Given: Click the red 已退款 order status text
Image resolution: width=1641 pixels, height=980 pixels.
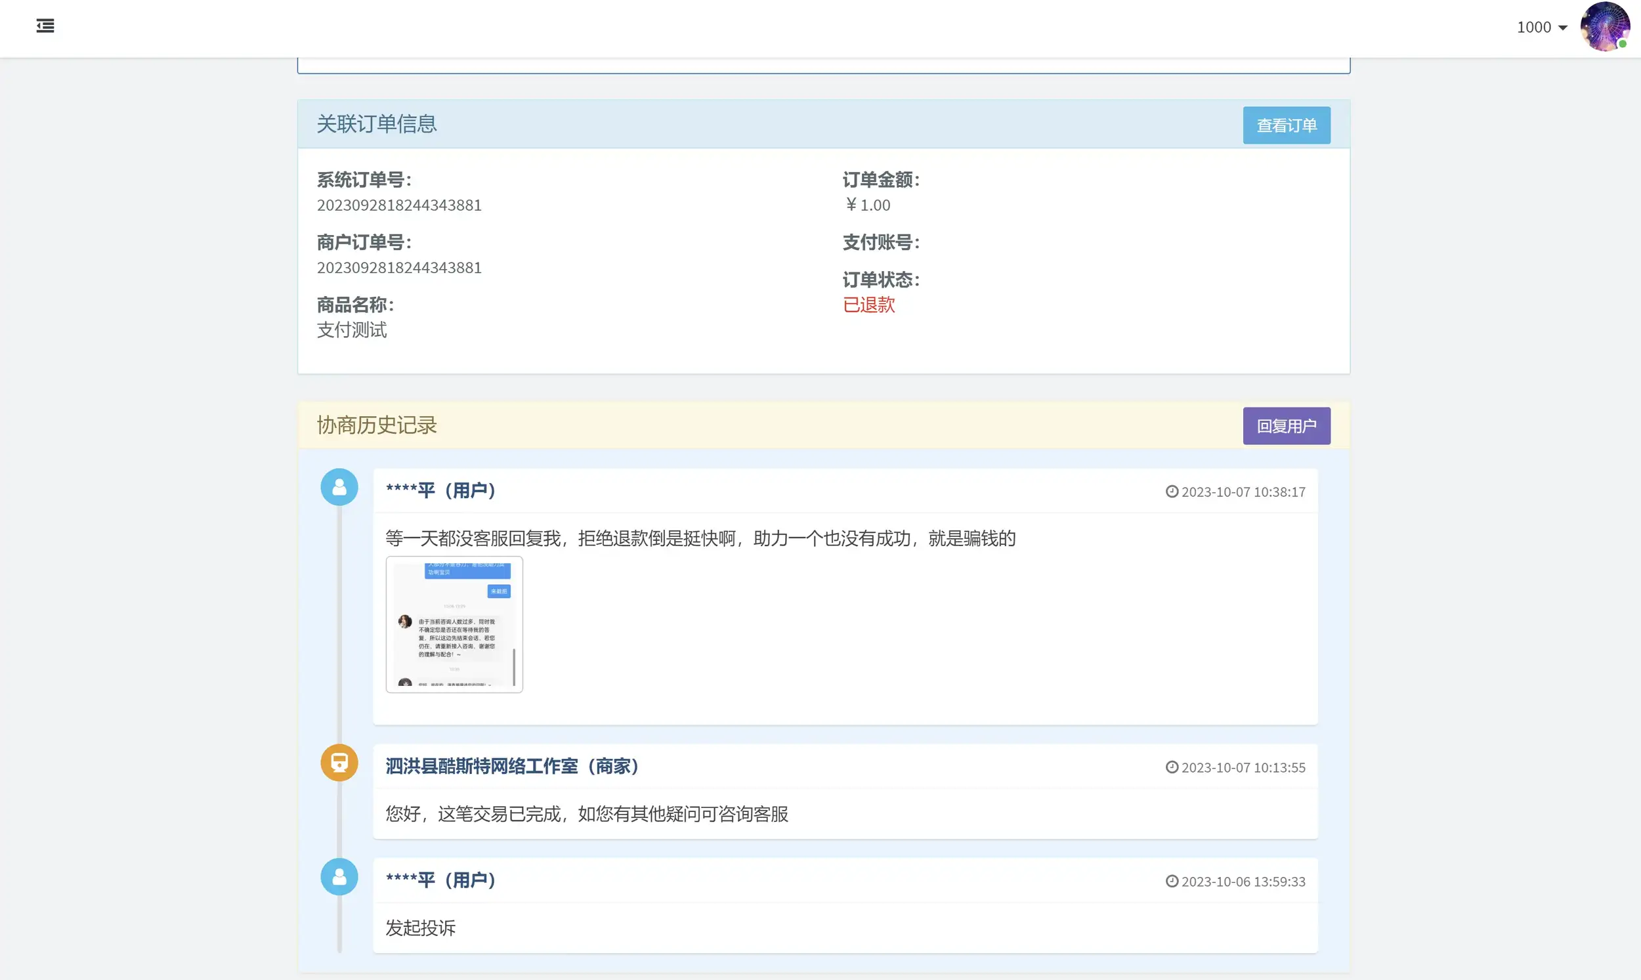Looking at the screenshot, I should click(x=868, y=305).
